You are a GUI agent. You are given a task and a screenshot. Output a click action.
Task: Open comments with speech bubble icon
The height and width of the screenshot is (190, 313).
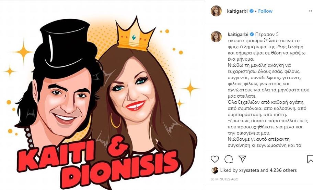228,159
